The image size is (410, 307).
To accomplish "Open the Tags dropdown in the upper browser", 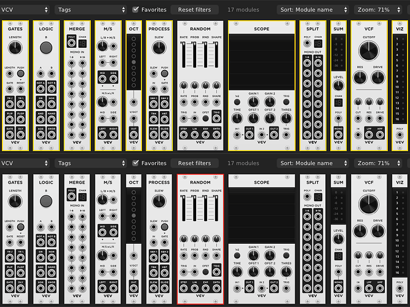I will click(x=91, y=10).
